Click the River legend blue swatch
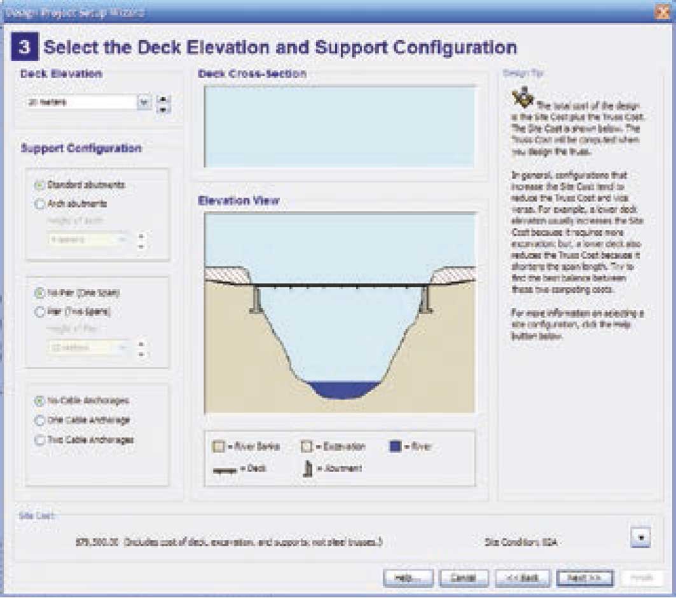 click(x=395, y=447)
